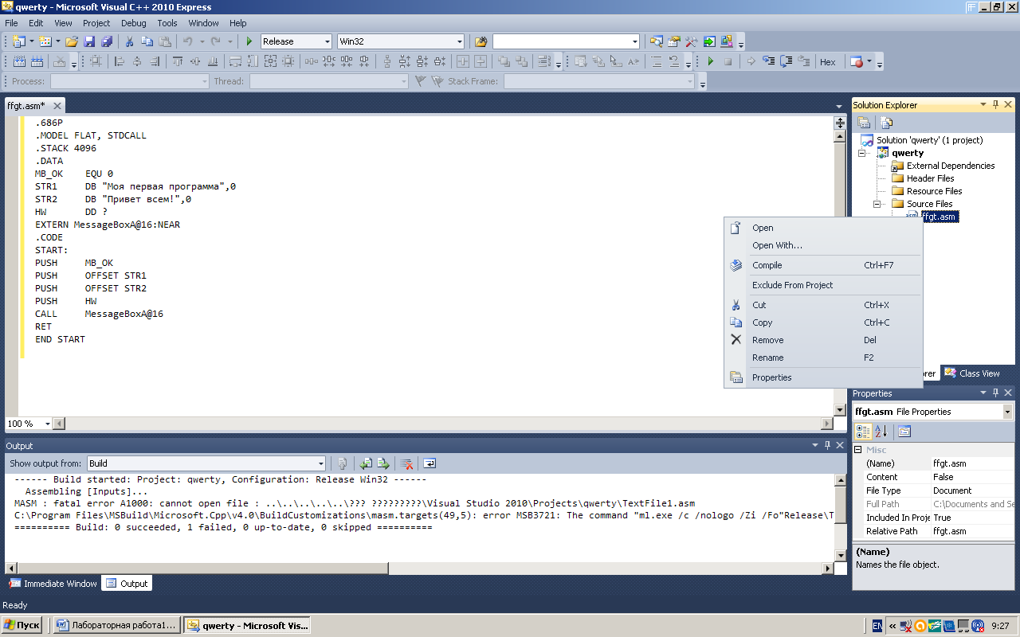
Task: Click the Extension Manager icon
Action: [x=727, y=41]
